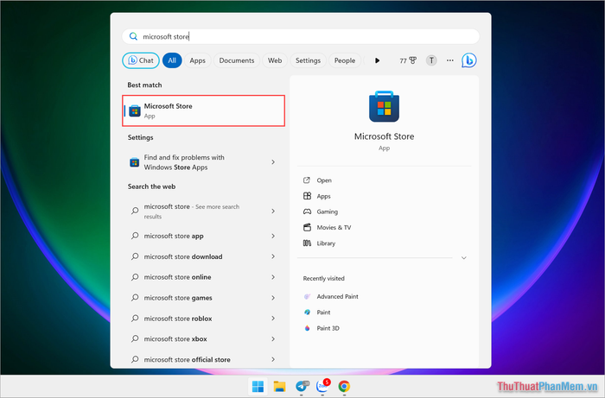Click the Gaming controller icon
The width and height of the screenshot is (605, 398).
tap(307, 212)
